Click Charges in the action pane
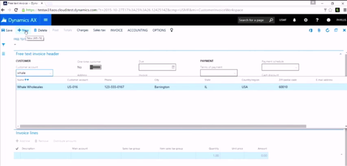 tap(83, 30)
